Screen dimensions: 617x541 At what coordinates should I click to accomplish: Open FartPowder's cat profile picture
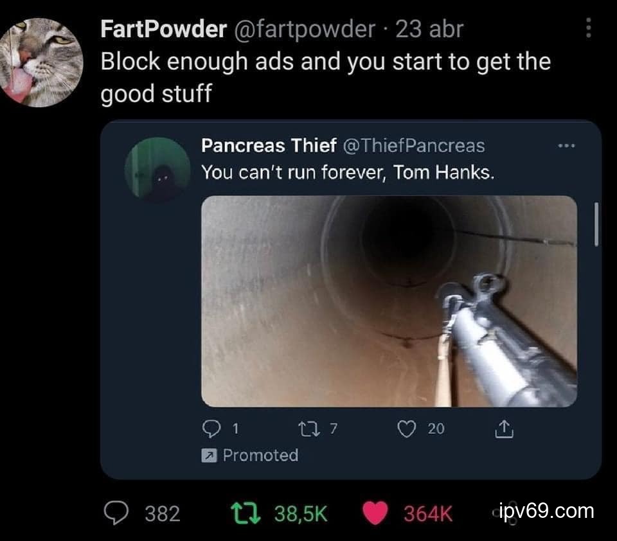point(41,62)
